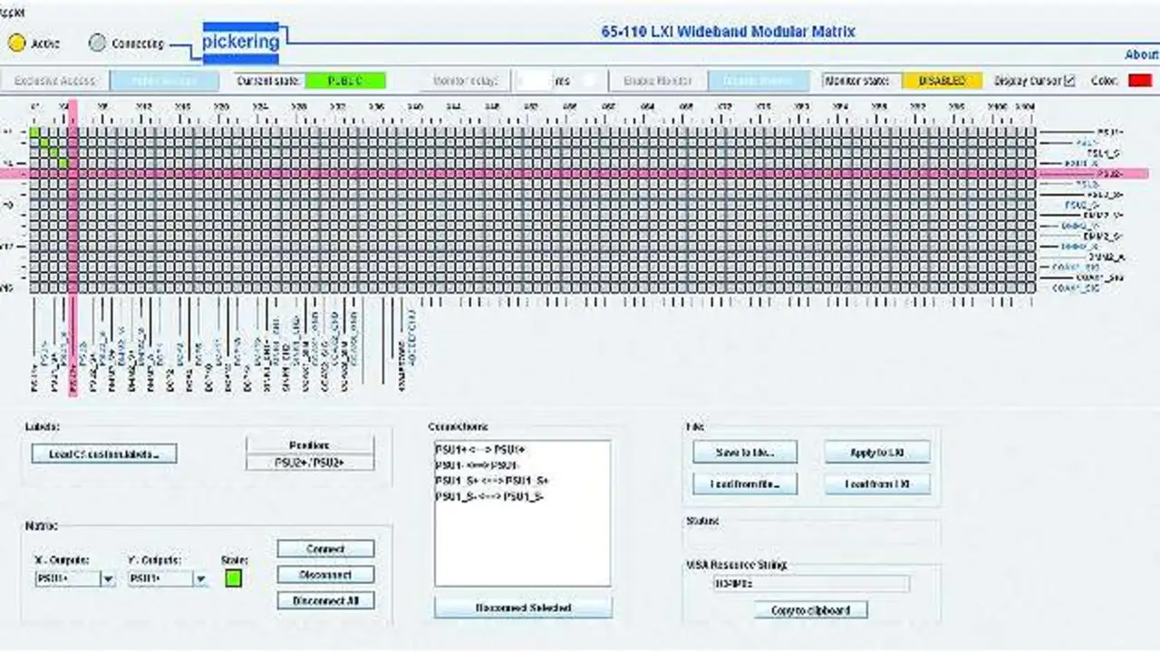
Task: Click the Connect button
Action: [325, 549]
